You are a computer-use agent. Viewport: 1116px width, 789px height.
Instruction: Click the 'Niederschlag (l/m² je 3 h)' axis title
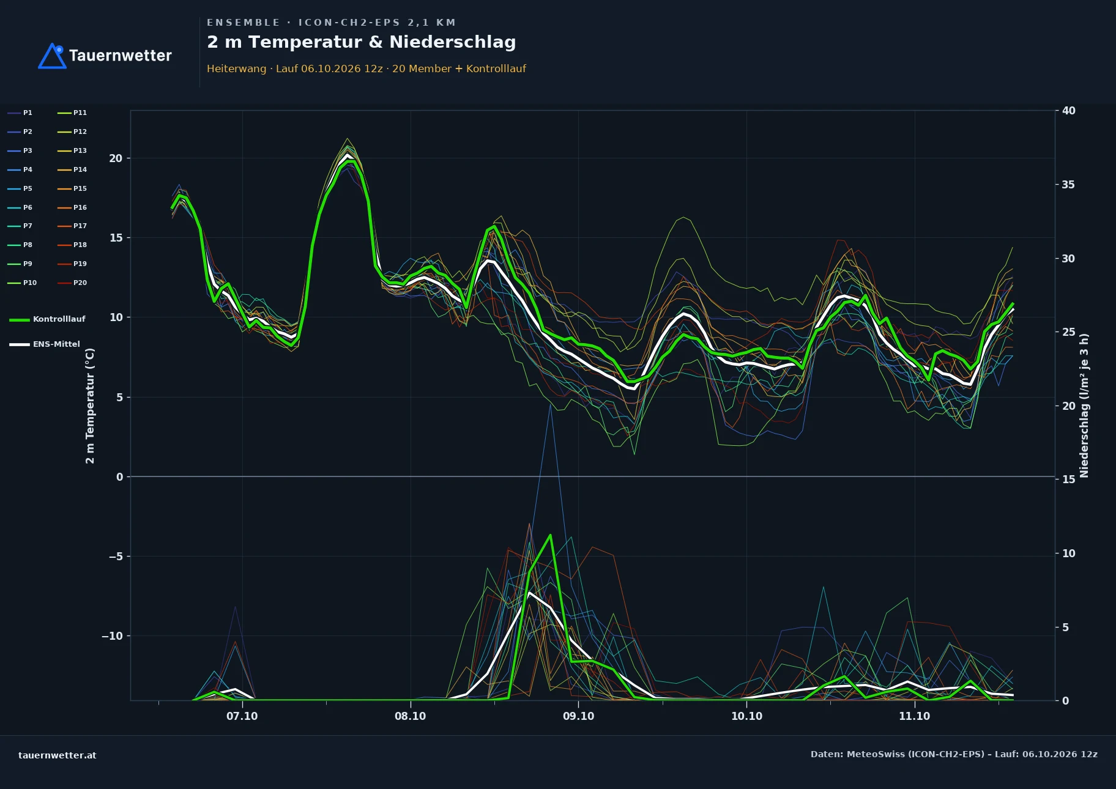(1084, 406)
